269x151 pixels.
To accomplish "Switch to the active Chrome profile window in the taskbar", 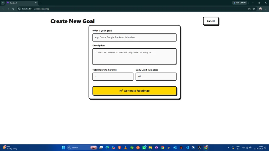I will (x=206, y=148).
